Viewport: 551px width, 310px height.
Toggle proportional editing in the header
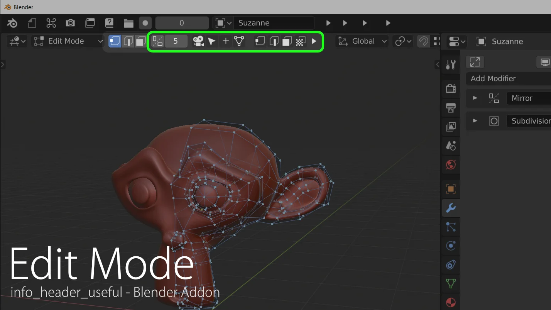(423, 41)
